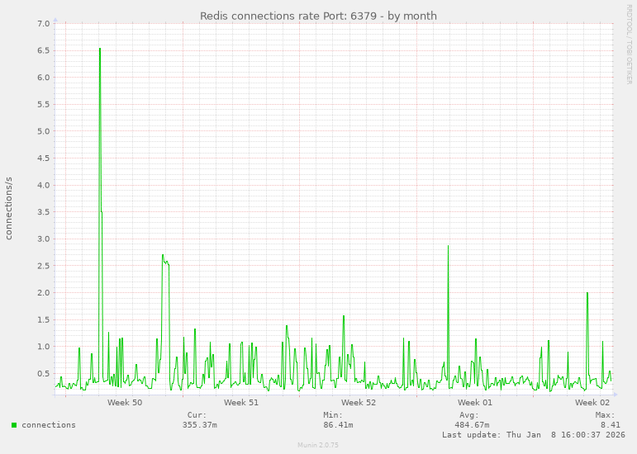637x454 pixels.
Task: Click the 3.5 y-axis tick label
Action: coord(44,212)
